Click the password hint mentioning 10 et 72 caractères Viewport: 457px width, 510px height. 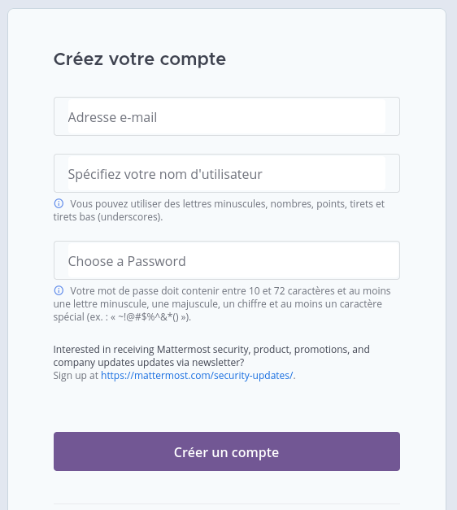[222, 303]
